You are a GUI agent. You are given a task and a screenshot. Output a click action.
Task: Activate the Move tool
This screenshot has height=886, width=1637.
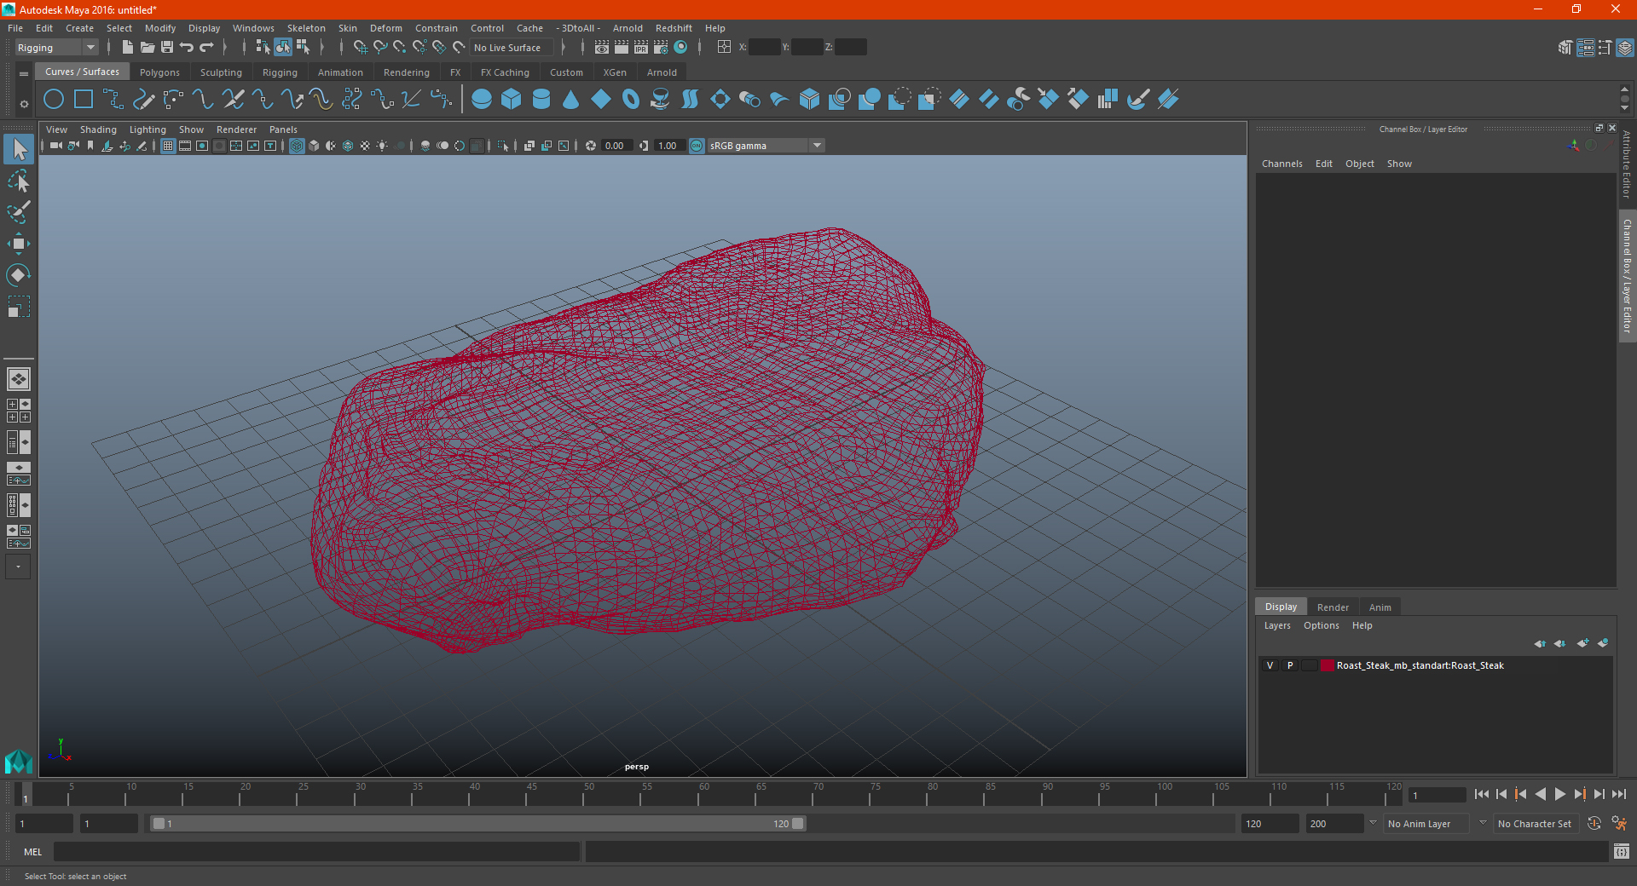19,244
